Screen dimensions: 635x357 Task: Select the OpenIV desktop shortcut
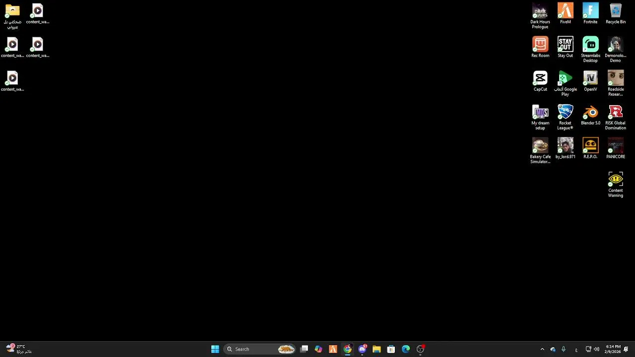pyautogui.click(x=590, y=81)
